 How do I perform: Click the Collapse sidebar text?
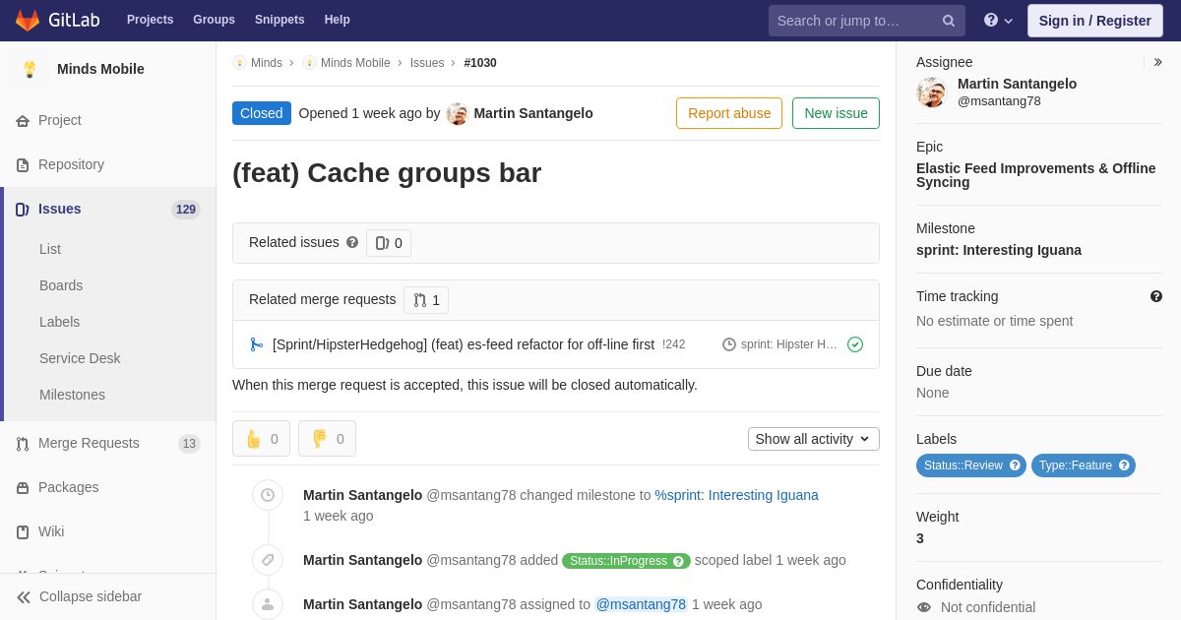tap(91, 596)
